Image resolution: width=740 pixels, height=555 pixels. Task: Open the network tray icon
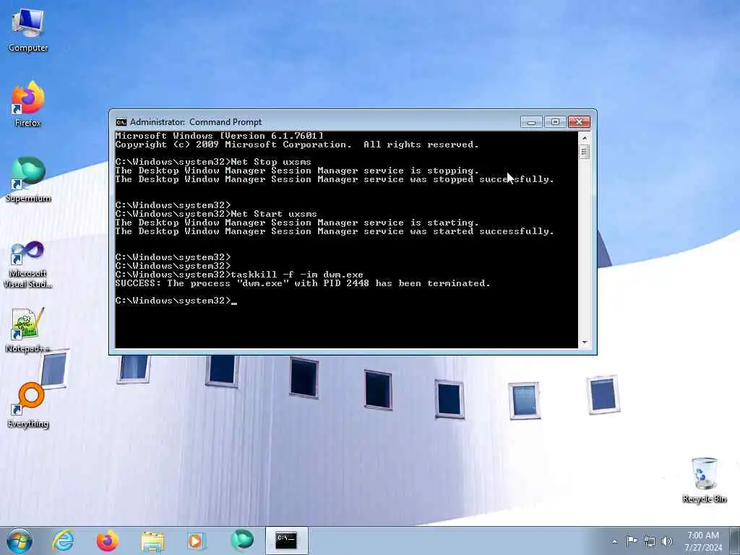650,541
